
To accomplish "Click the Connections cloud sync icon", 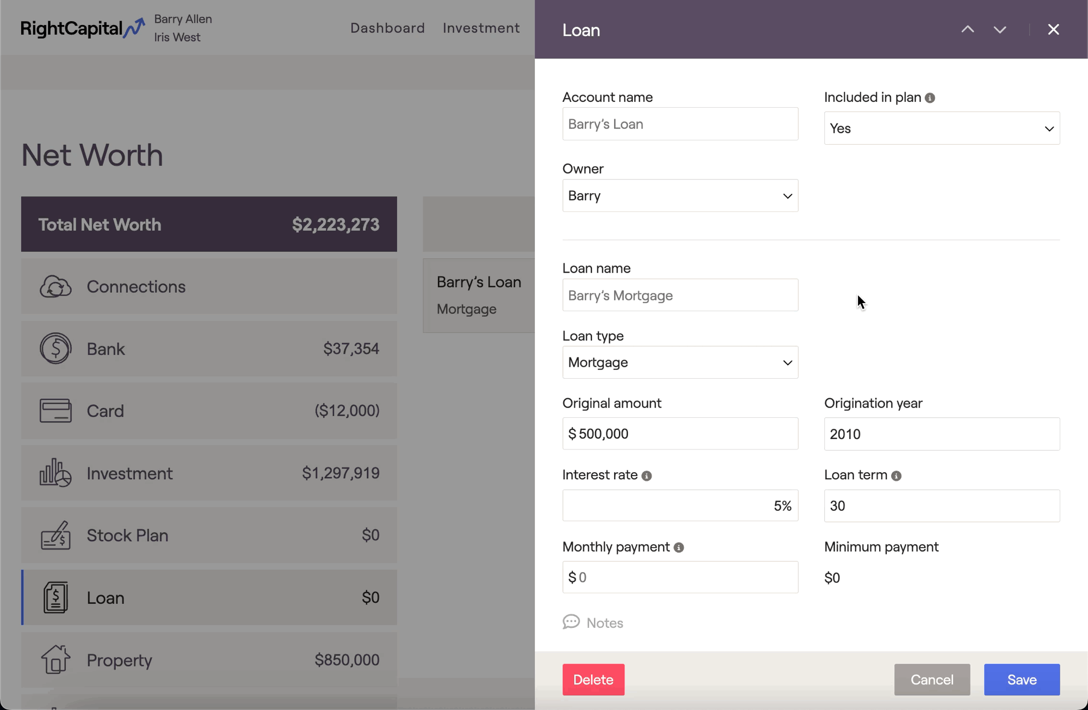I will [x=55, y=286].
